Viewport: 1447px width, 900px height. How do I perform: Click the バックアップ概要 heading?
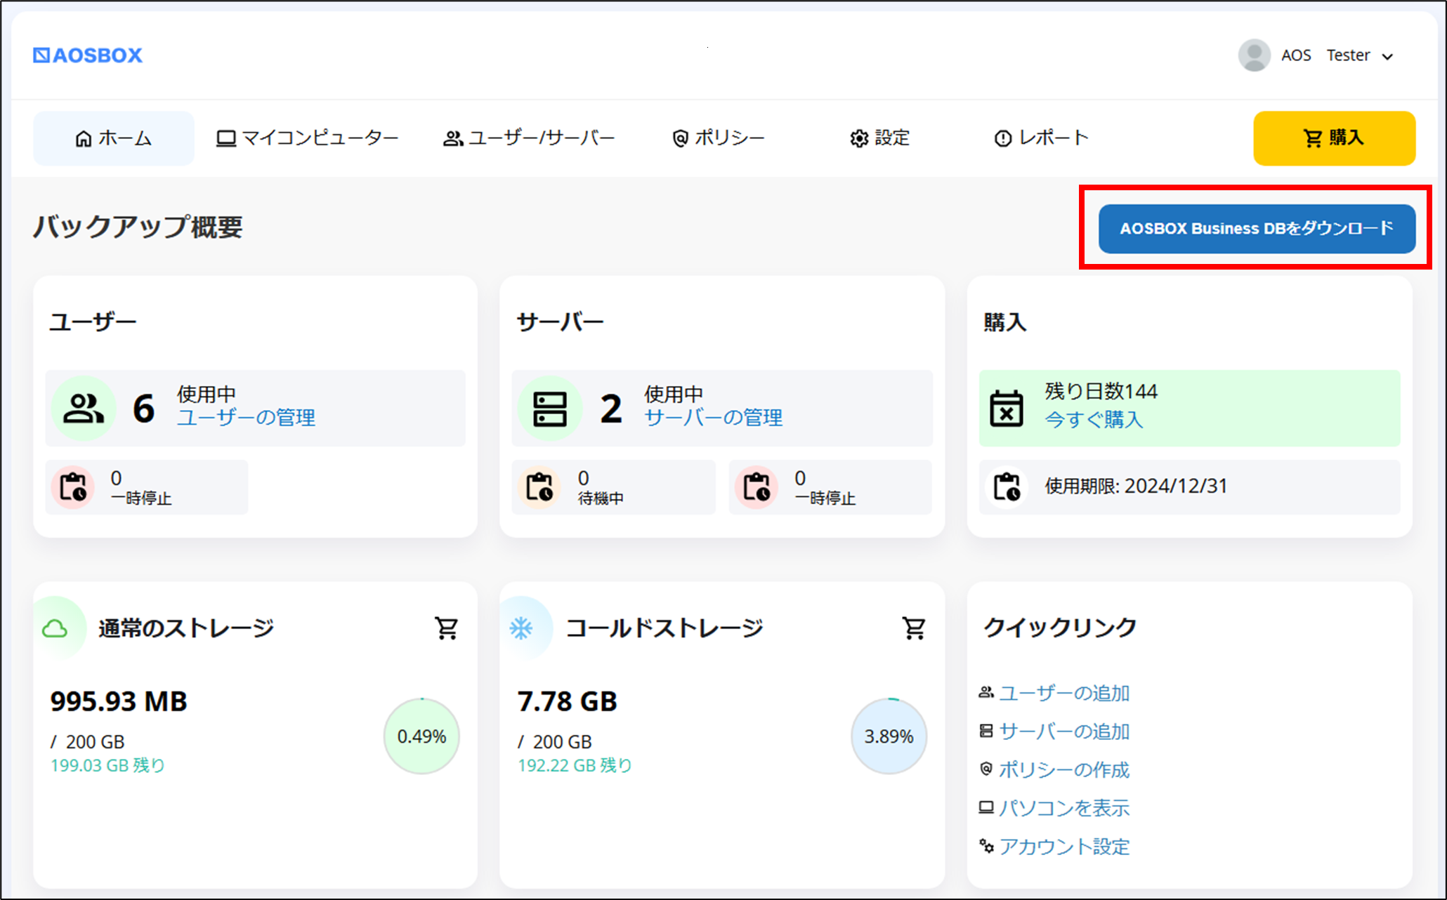click(138, 227)
